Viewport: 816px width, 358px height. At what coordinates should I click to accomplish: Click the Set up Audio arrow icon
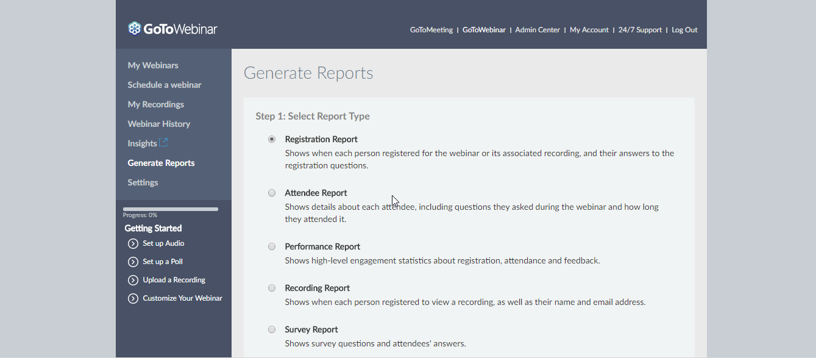(x=133, y=244)
